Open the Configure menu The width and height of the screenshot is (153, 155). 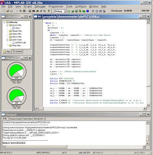(x=81, y=7)
